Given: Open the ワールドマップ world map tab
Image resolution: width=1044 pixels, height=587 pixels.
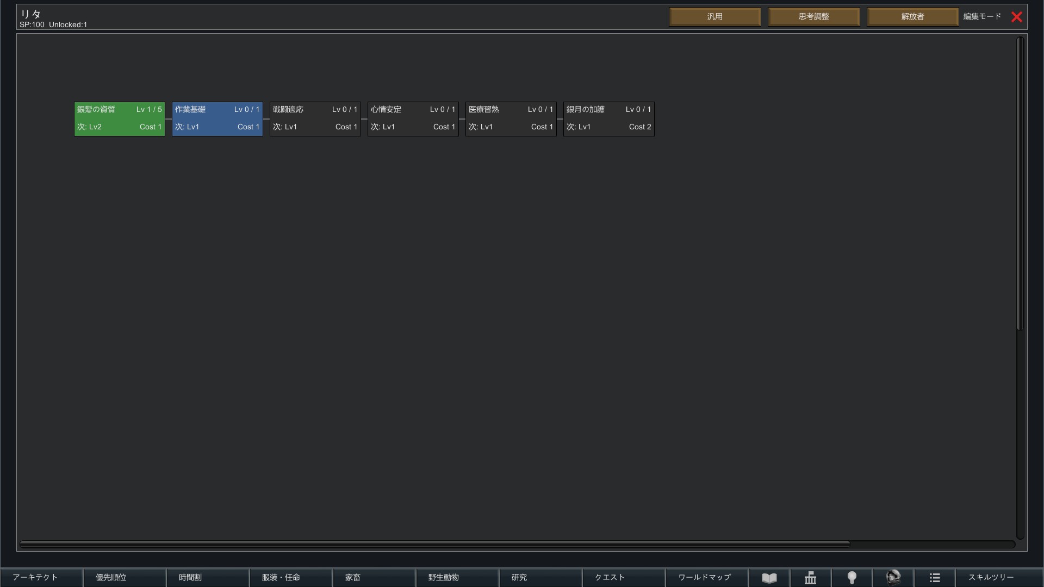Looking at the screenshot, I should pos(705,577).
